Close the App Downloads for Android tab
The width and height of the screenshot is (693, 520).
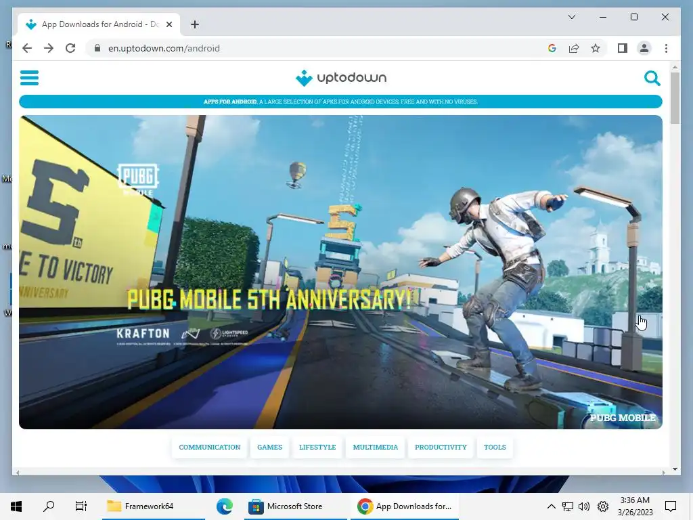169,24
